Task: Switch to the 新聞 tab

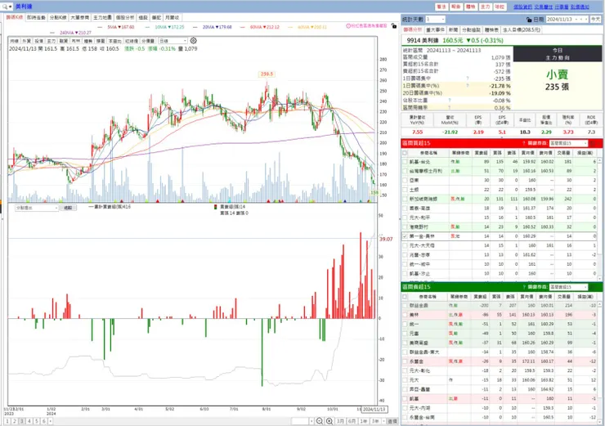Action: (x=454, y=29)
